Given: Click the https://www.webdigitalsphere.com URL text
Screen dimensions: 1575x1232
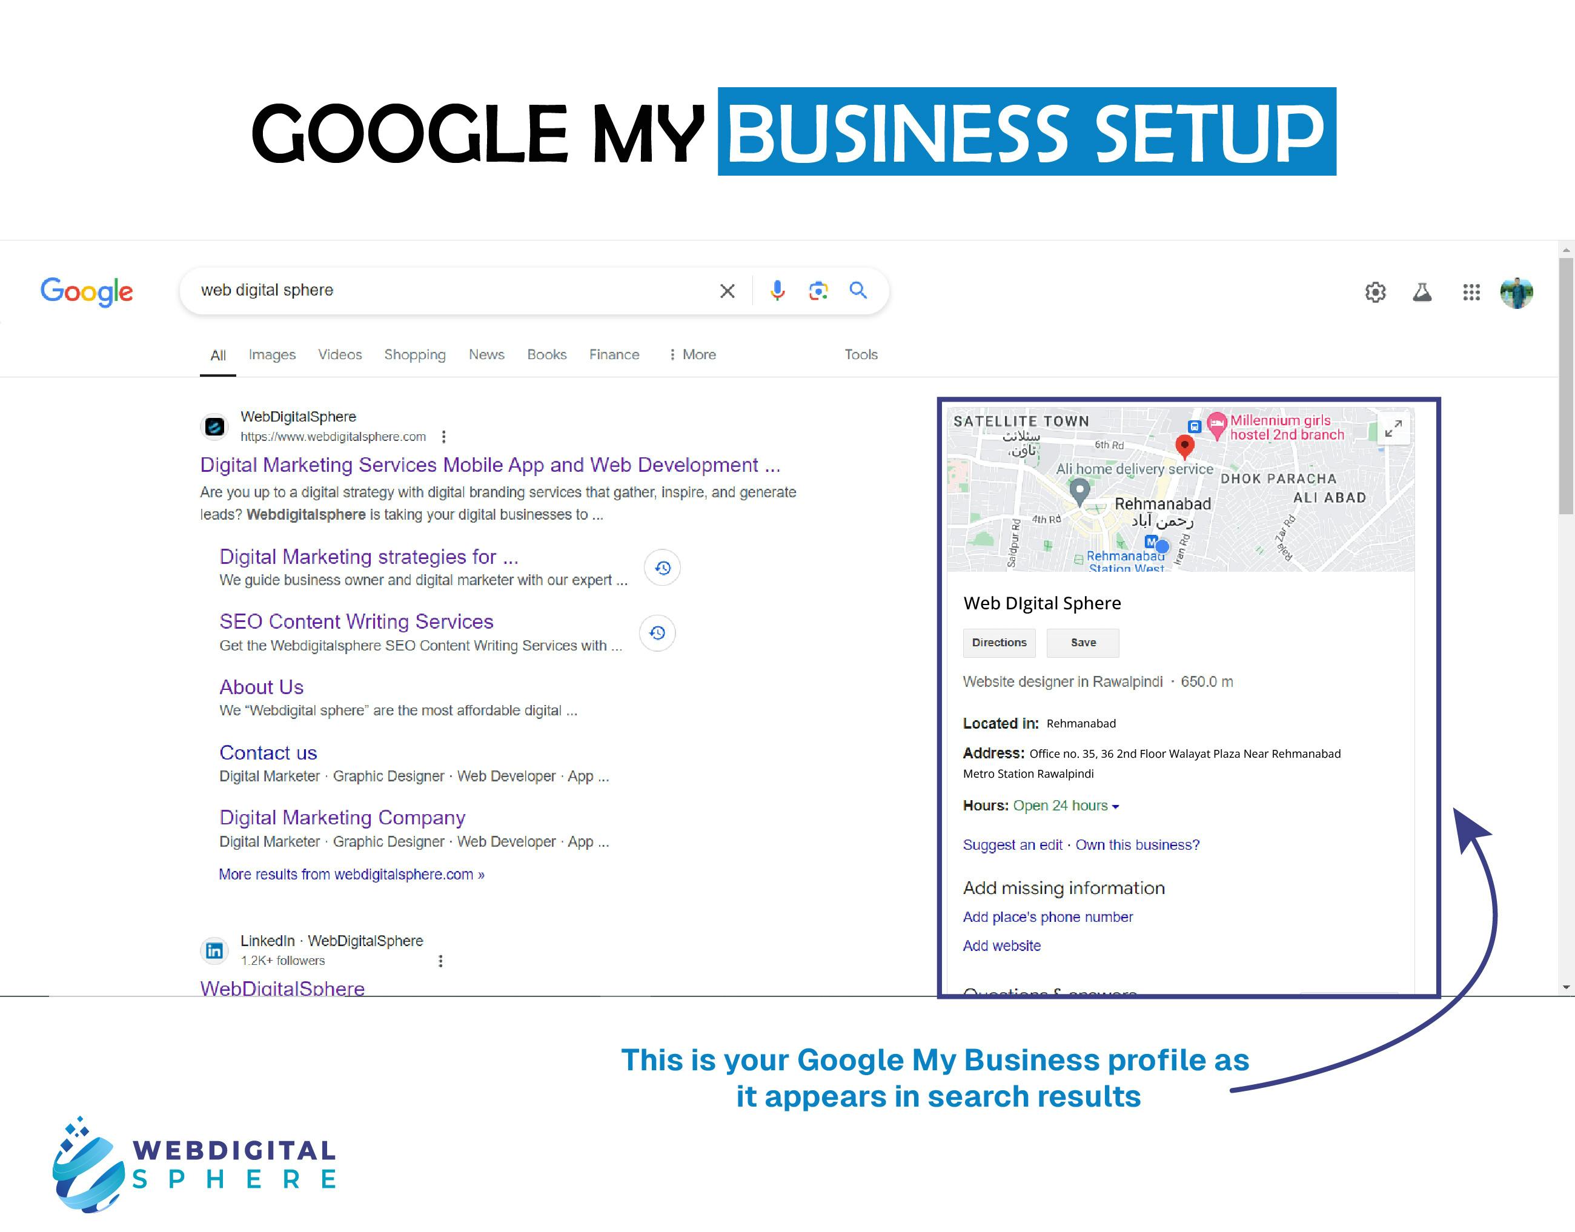Looking at the screenshot, I should pyautogui.click(x=333, y=436).
